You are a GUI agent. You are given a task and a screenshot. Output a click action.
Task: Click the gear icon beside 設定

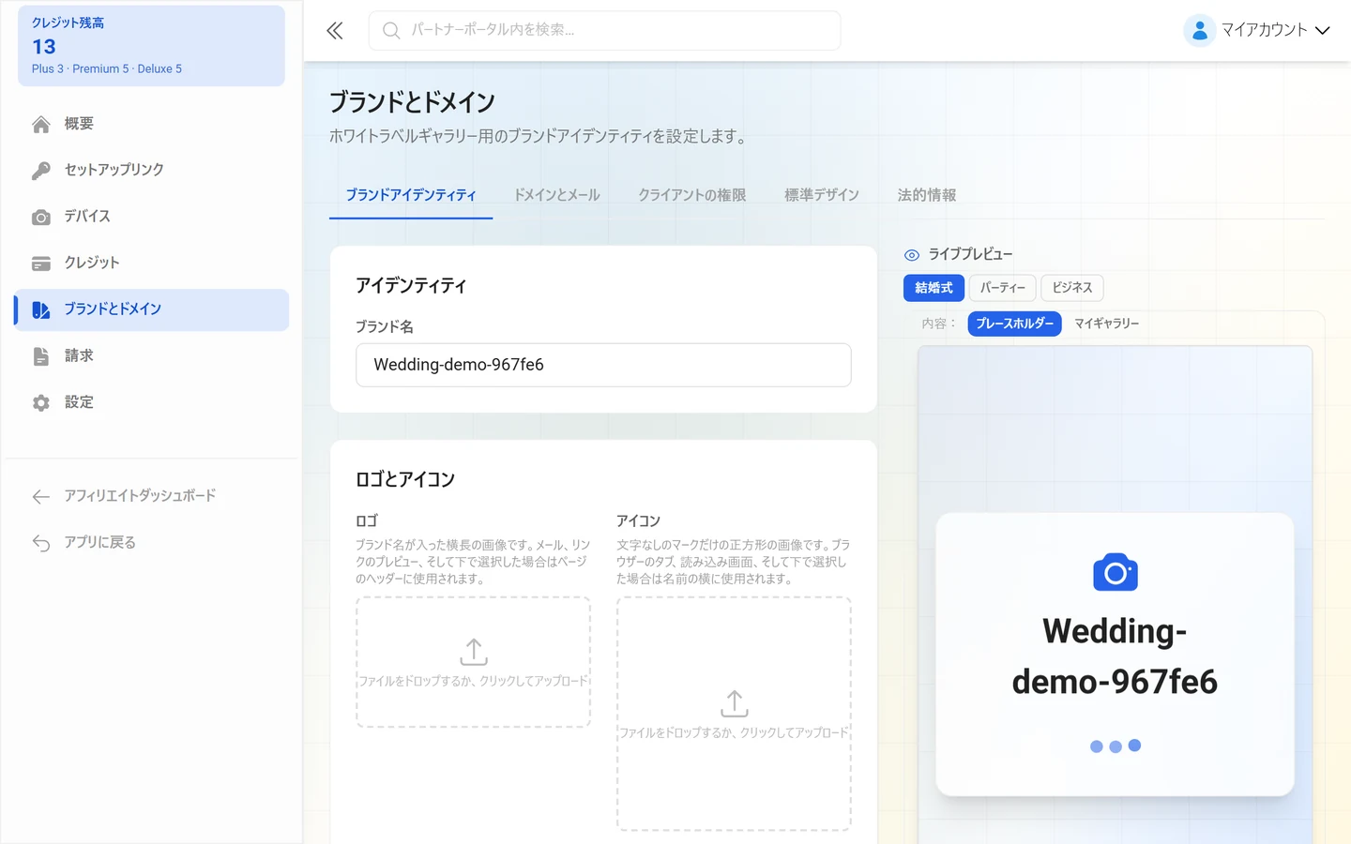(41, 402)
